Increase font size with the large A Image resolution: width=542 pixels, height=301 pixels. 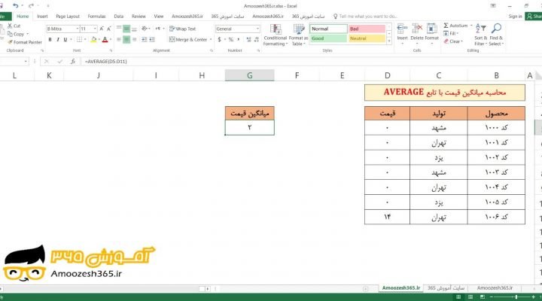pyautogui.click(x=102, y=29)
